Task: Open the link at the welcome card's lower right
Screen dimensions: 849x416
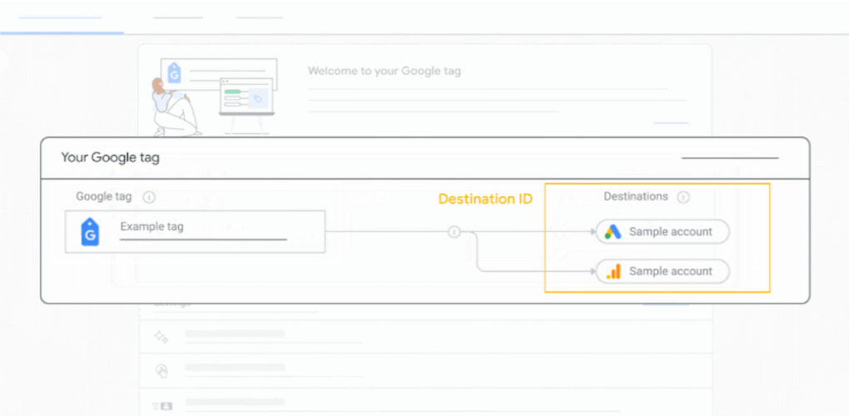Action: pos(671,123)
